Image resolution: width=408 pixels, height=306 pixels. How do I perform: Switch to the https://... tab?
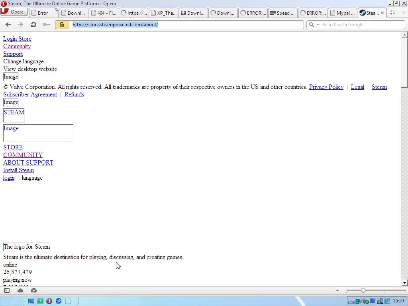coord(133,13)
